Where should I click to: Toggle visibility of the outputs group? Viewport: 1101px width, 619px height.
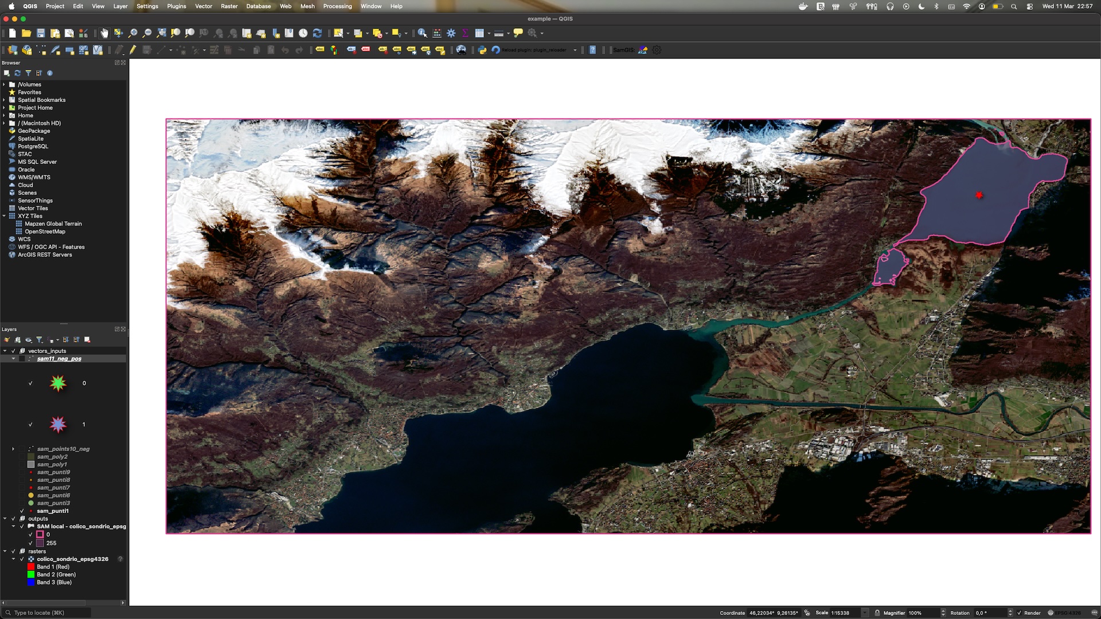click(x=13, y=519)
